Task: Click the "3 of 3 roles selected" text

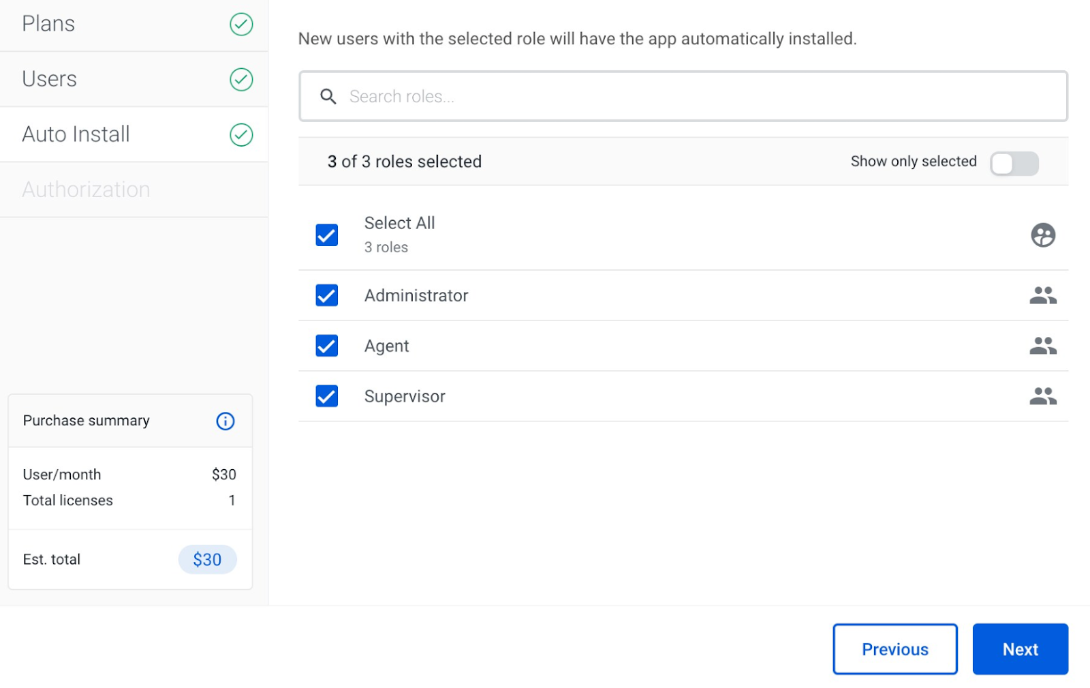Action: point(405,162)
